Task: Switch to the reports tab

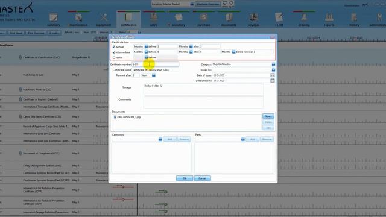Action: (x=329, y=20)
